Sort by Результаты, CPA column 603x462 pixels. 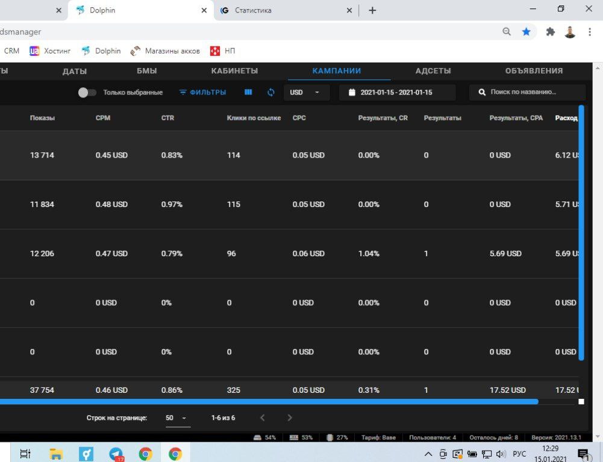point(516,118)
